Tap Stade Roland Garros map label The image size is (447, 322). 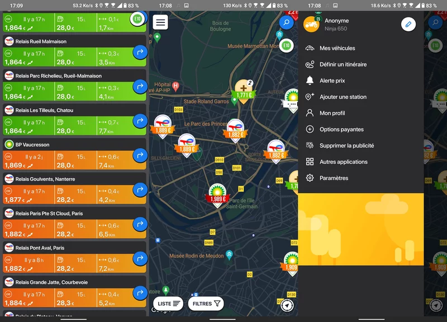coord(206,101)
